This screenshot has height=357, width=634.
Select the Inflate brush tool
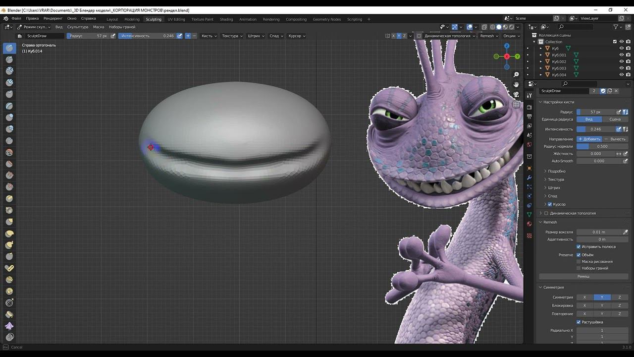[x=9, y=118]
